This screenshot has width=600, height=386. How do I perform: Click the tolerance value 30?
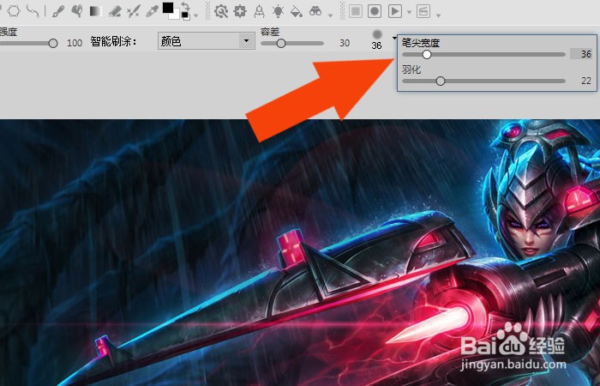pos(345,43)
